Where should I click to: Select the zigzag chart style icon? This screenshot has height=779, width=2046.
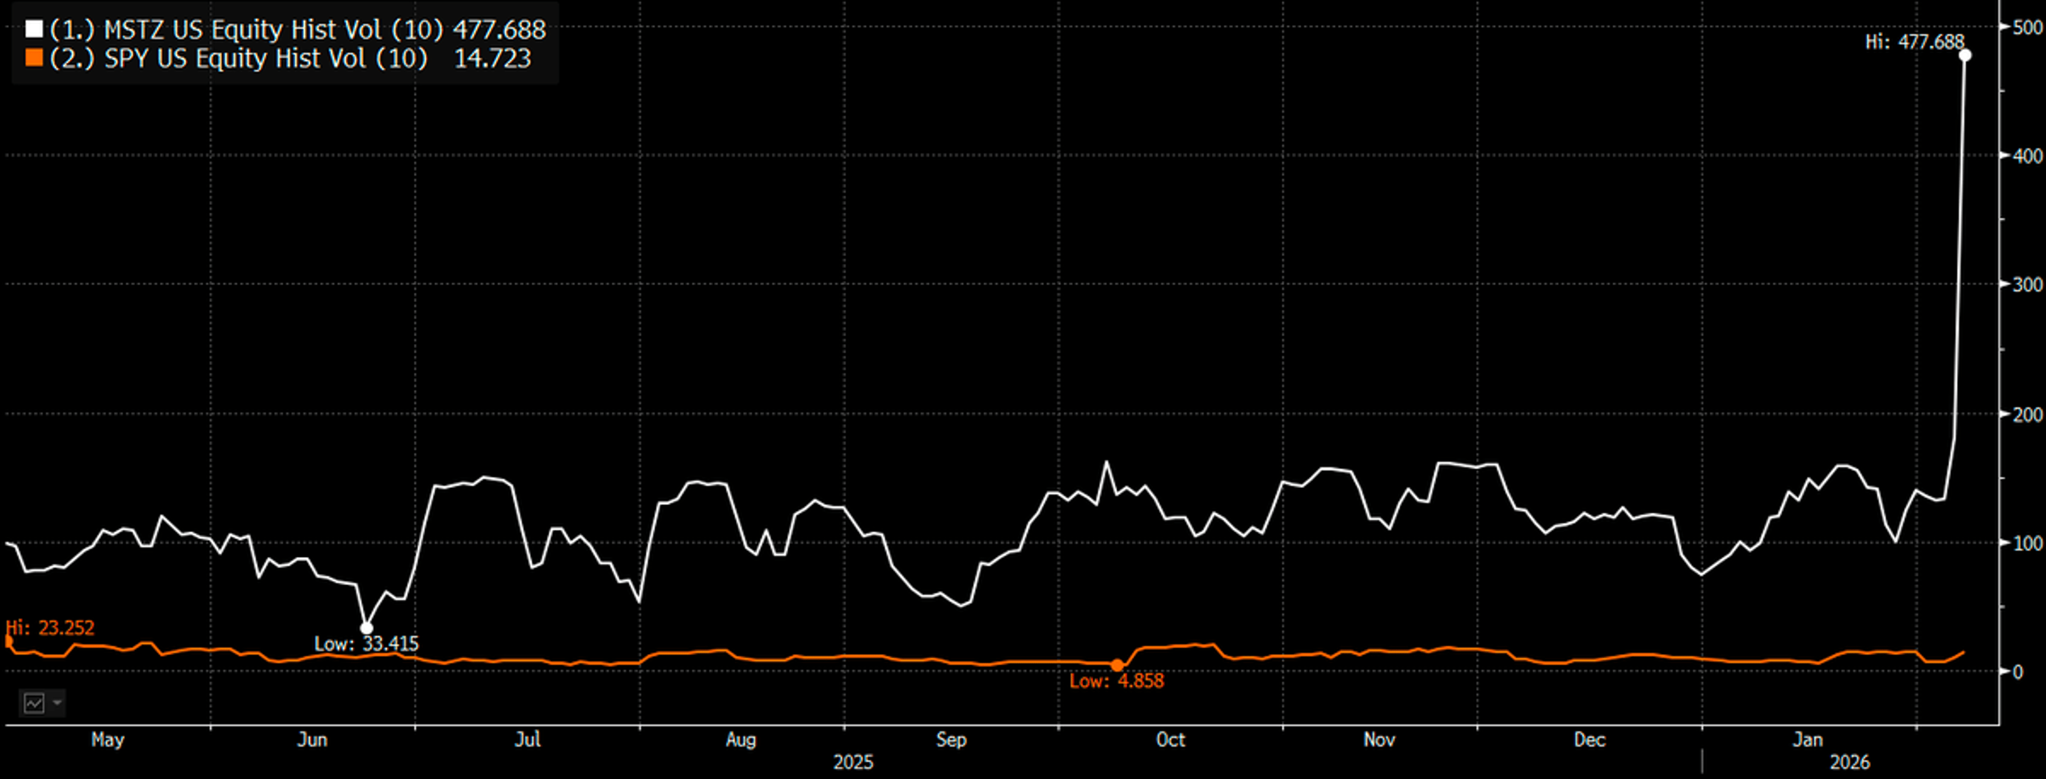click(34, 703)
